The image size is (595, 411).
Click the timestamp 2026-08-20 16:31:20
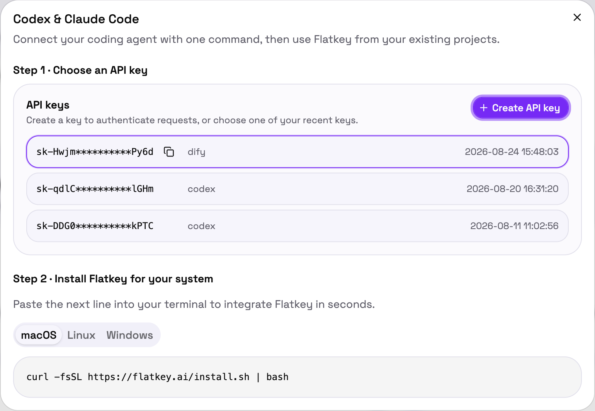(x=512, y=189)
